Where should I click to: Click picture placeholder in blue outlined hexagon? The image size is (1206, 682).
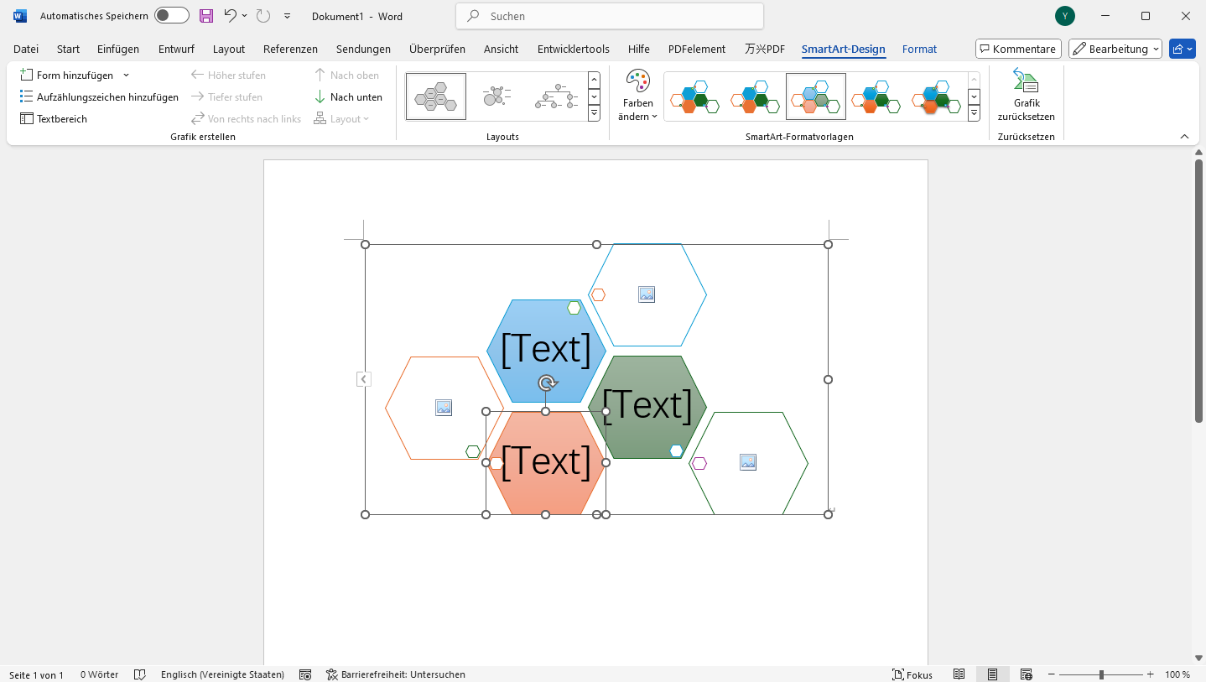point(646,294)
